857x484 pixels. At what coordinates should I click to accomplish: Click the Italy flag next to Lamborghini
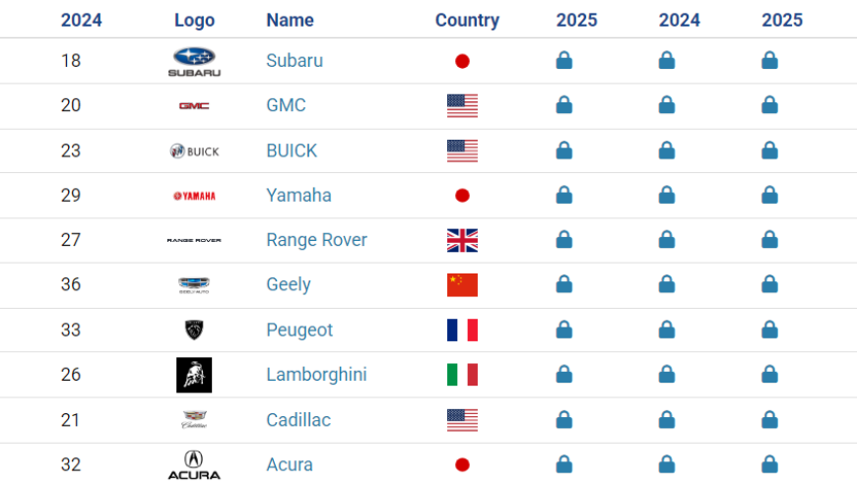(462, 375)
